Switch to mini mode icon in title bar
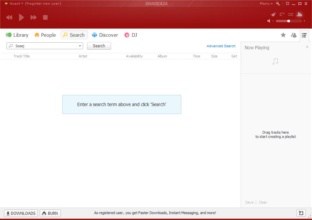312x220 pixels. click(x=287, y=3)
